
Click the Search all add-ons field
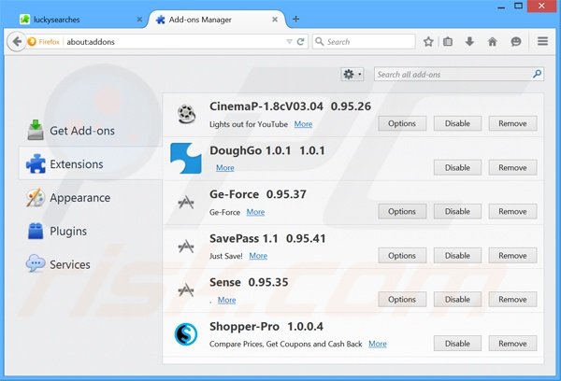coord(459,75)
